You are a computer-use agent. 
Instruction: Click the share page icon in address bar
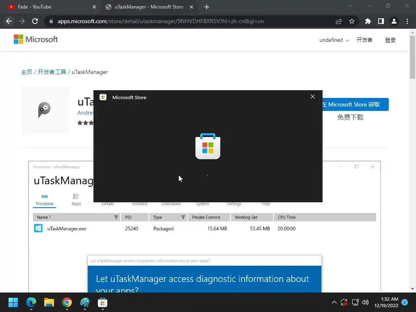coord(339,21)
